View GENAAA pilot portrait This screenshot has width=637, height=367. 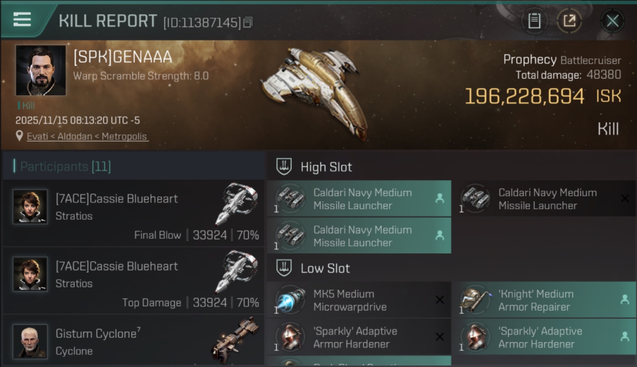pos(41,70)
